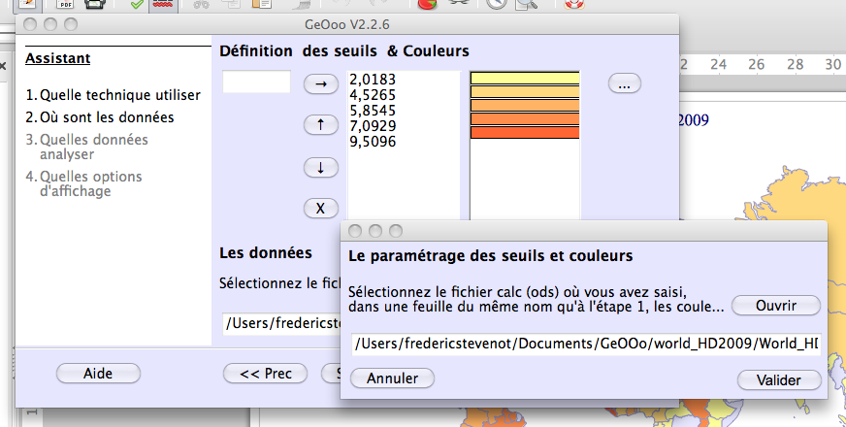Click the Assistant heading

click(58, 58)
